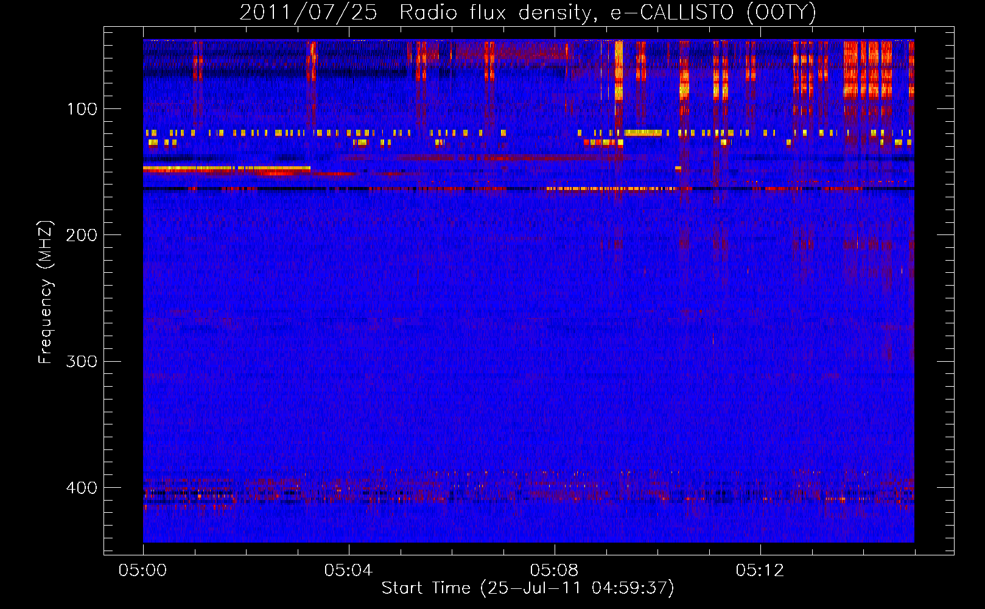Click the 05:08 time tick label
The height and width of the screenshot is (609, 985).
coord(554,571)
